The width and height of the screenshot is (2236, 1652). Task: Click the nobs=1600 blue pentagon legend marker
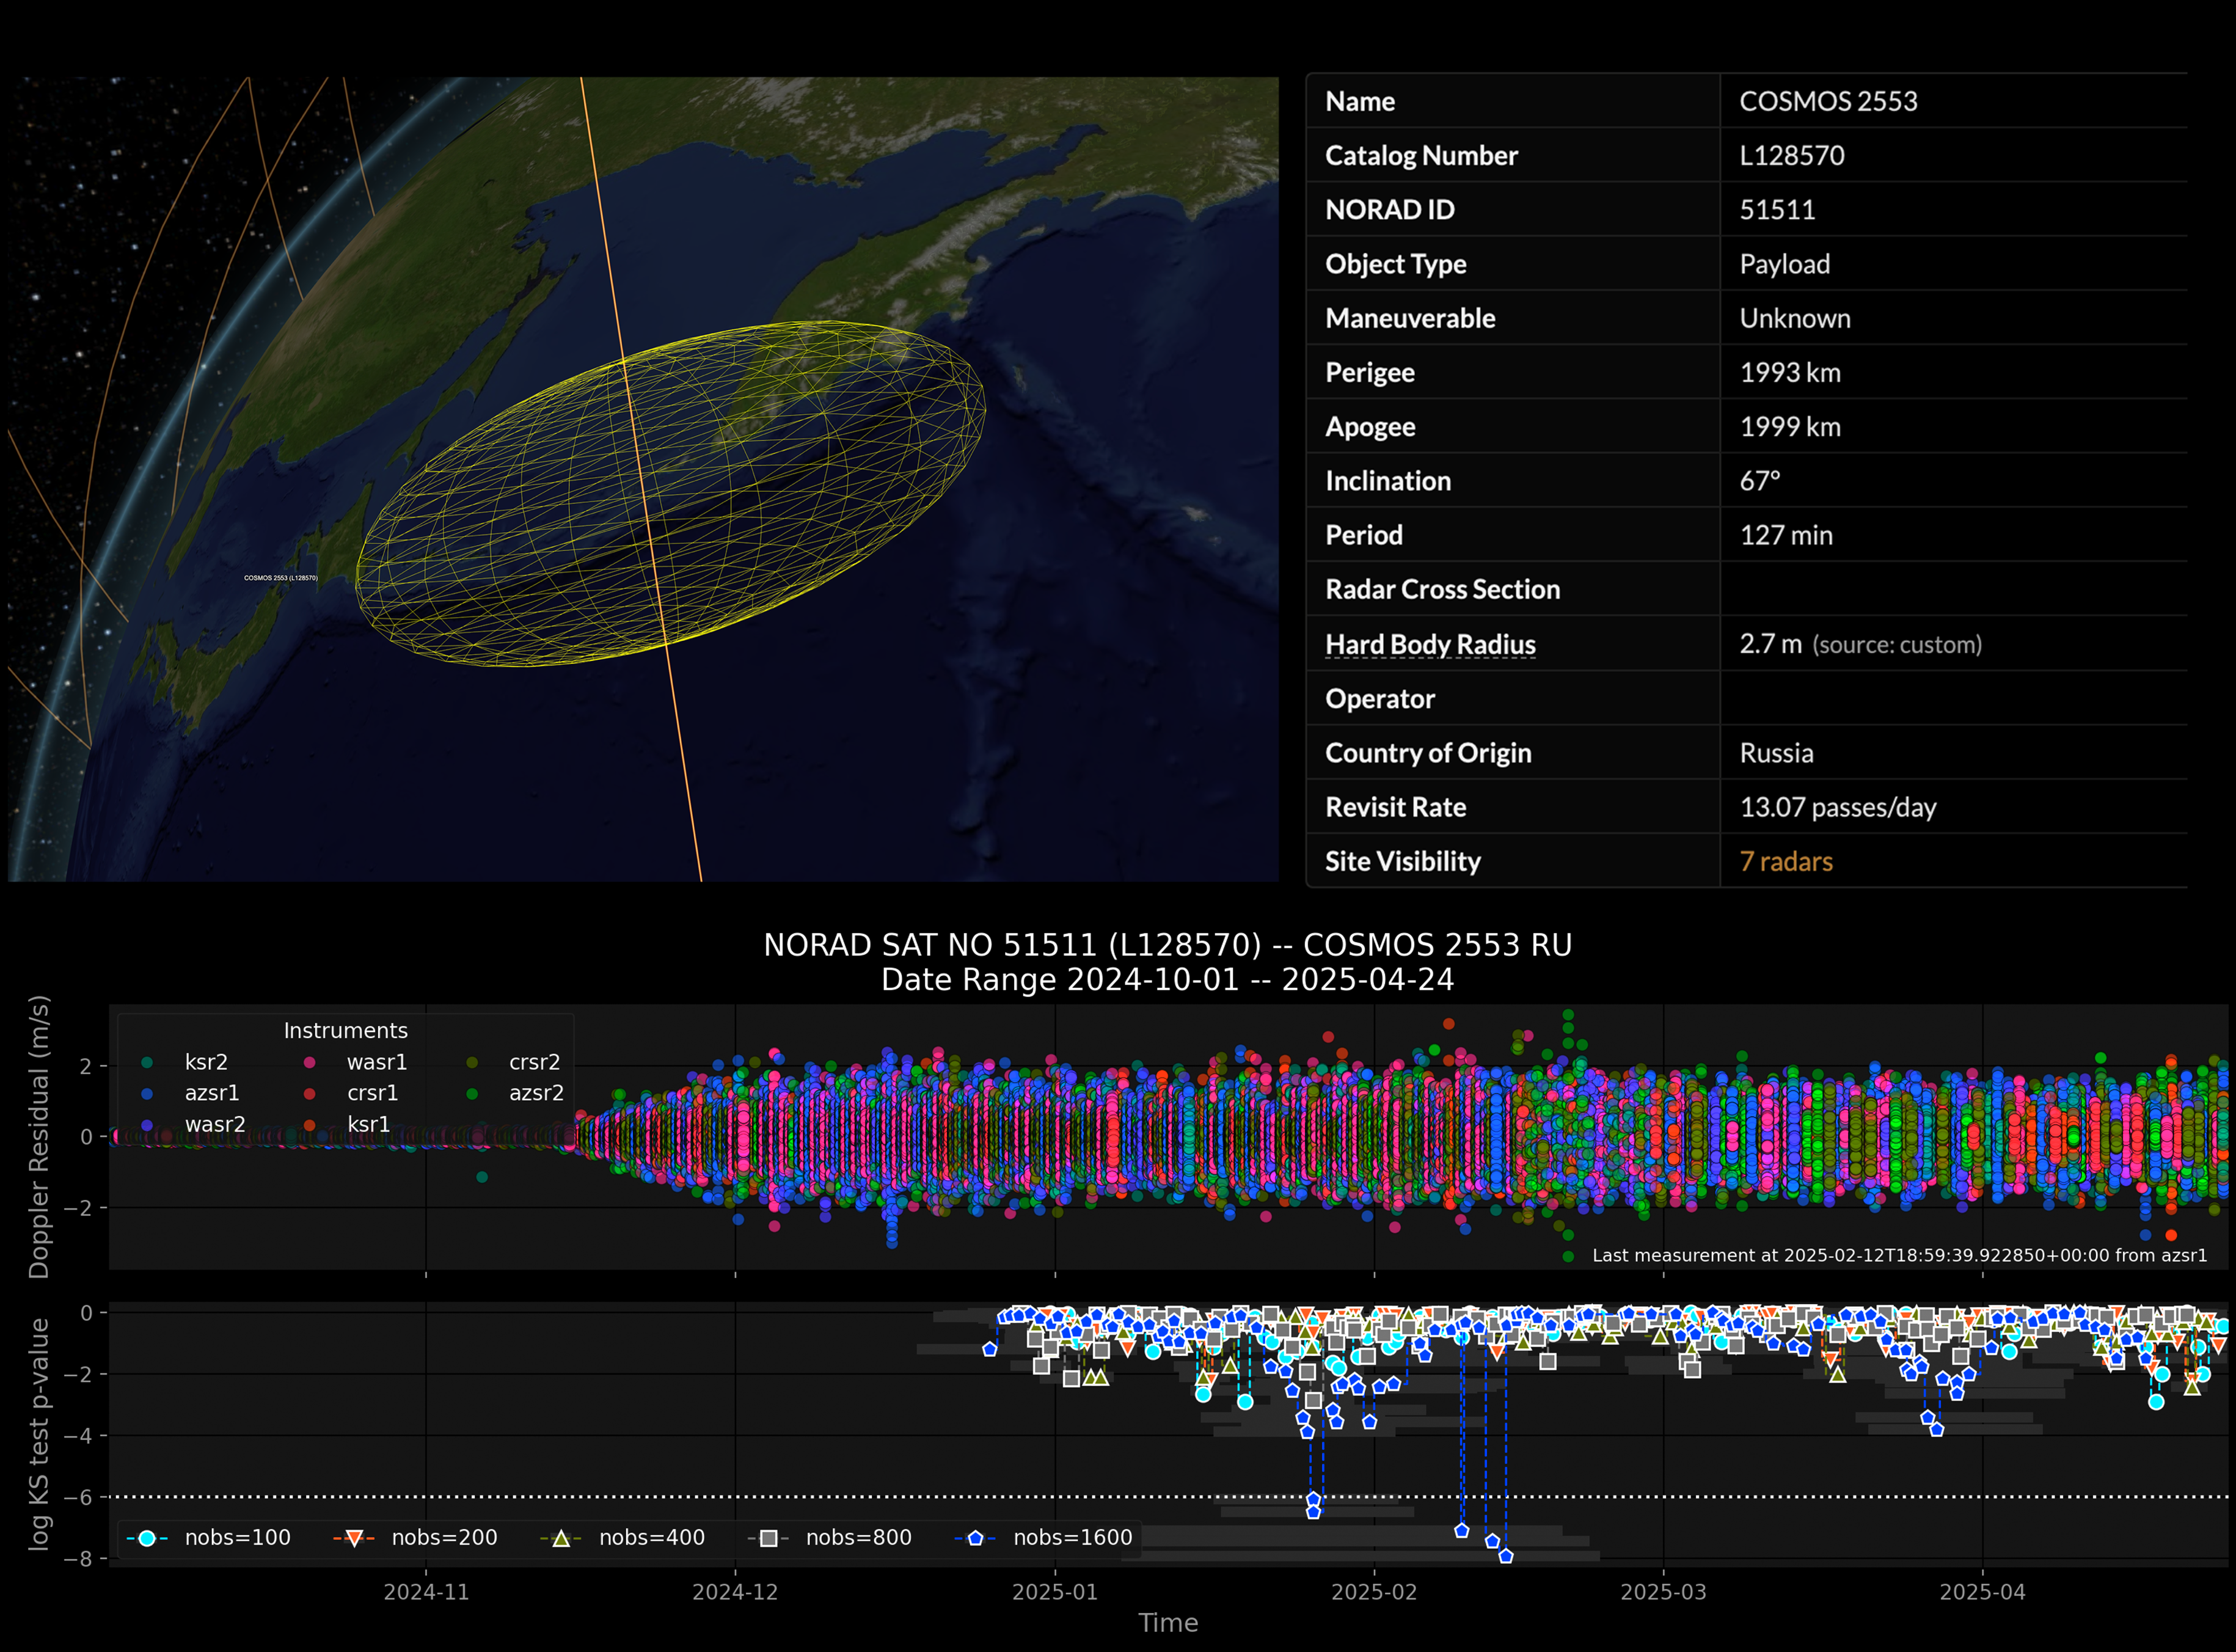coord(975,1538)
